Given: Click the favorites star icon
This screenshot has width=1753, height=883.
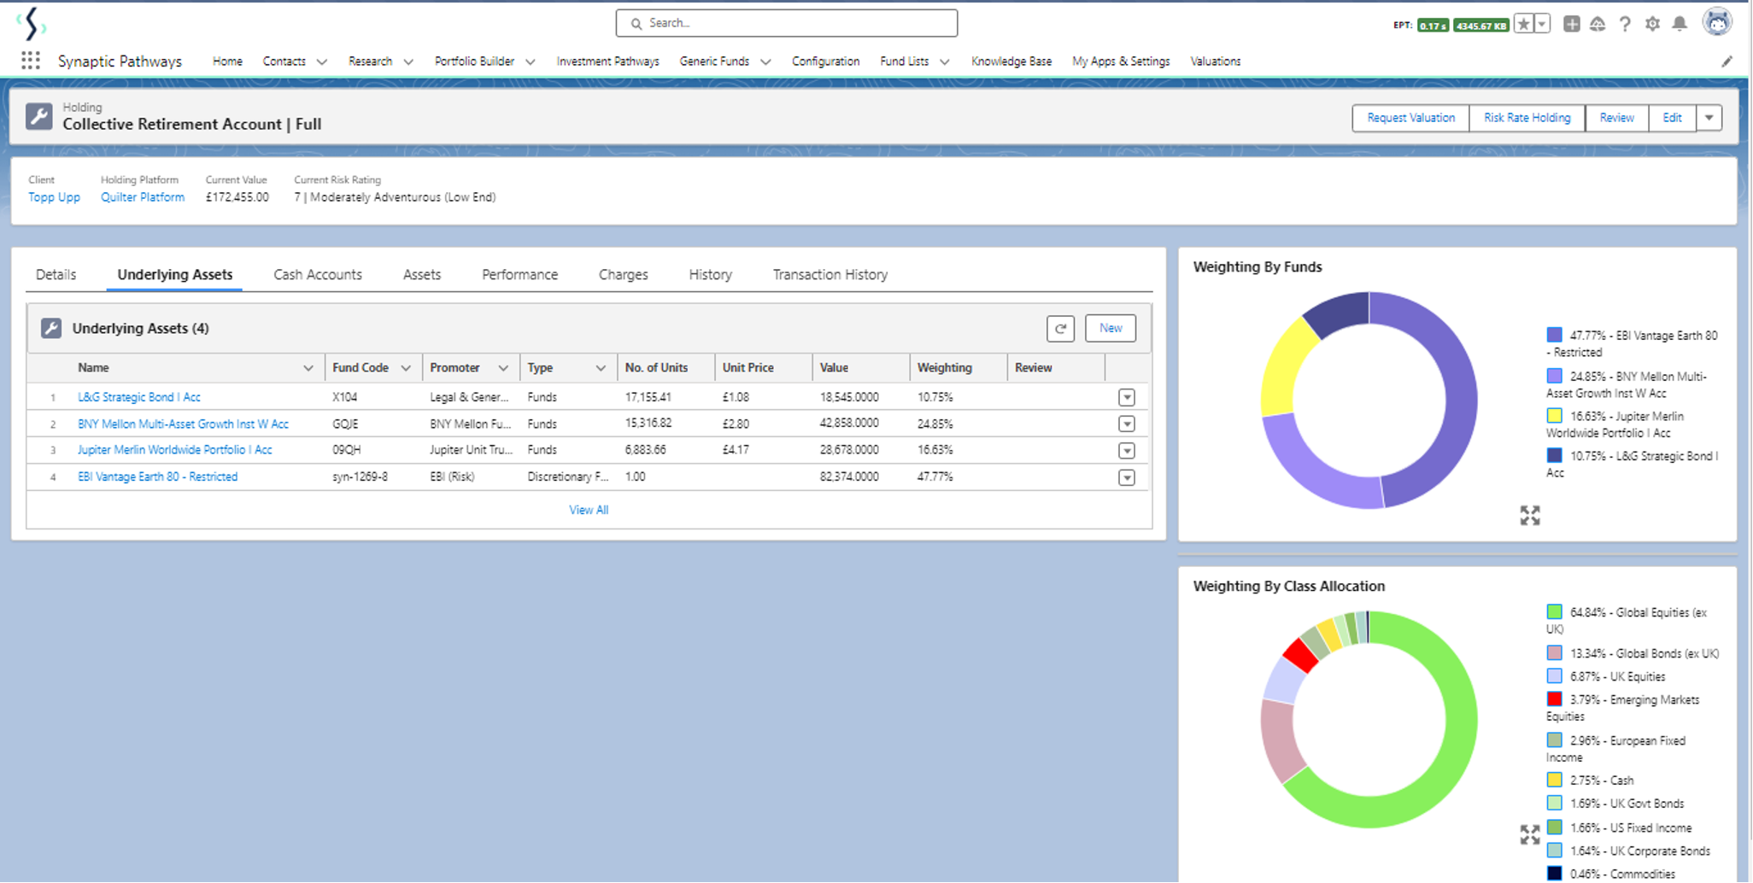Looking at the screenshot, I should 1523,24.
